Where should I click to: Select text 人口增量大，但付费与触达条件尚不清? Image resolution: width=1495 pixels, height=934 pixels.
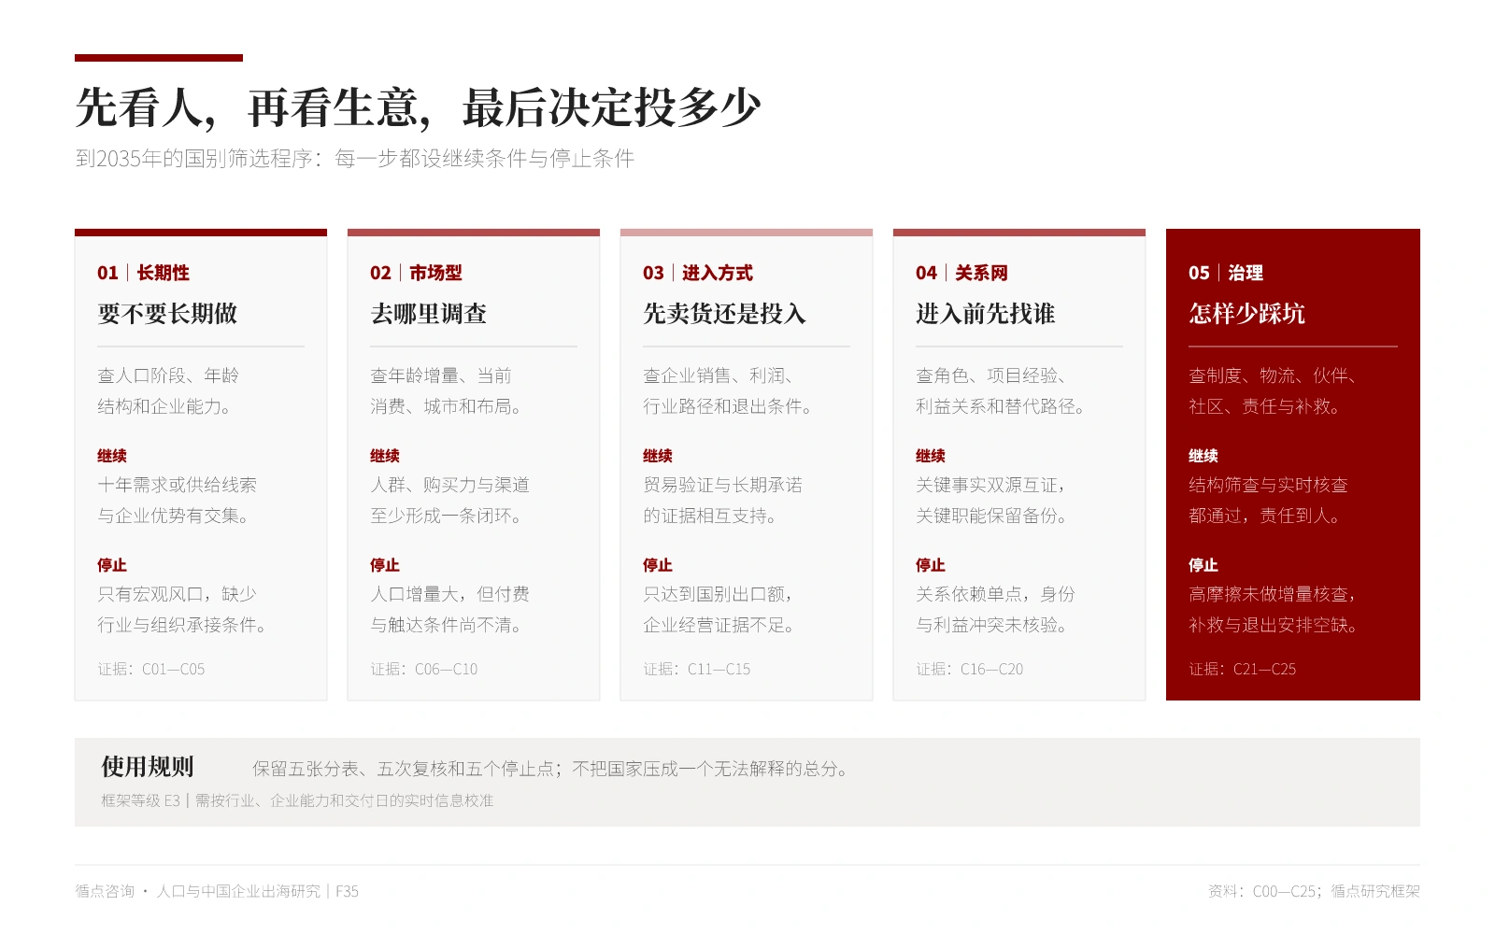click(449, 609)
